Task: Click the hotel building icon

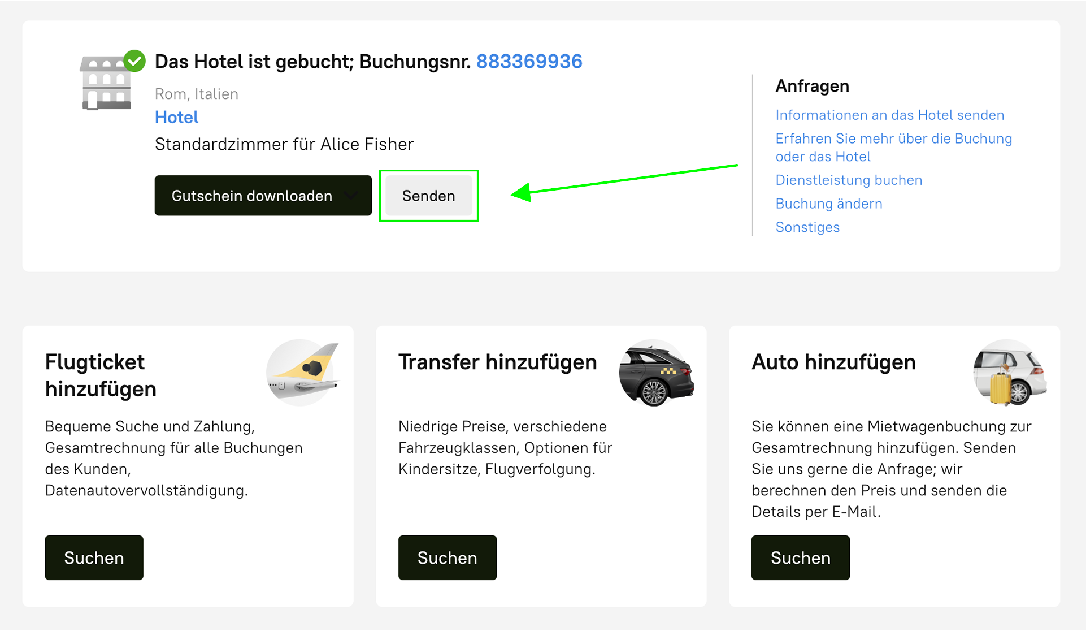Action: click(106, 85)
